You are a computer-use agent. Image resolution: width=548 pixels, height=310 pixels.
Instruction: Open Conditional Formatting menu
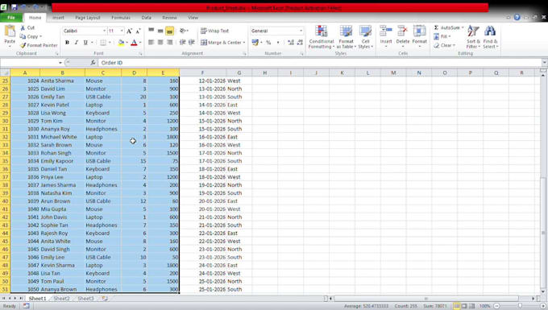(322, 37)
